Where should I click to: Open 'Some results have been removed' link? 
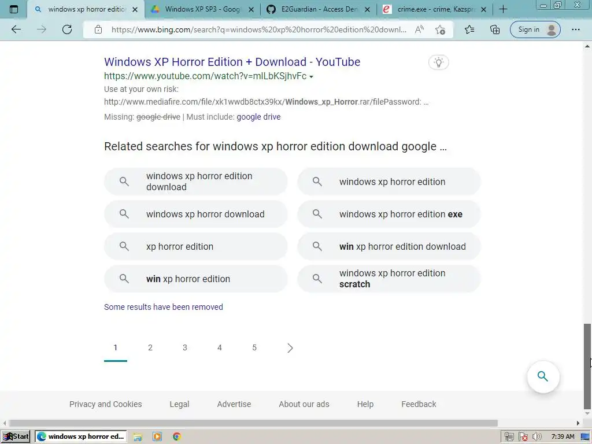tap(164, 307)
